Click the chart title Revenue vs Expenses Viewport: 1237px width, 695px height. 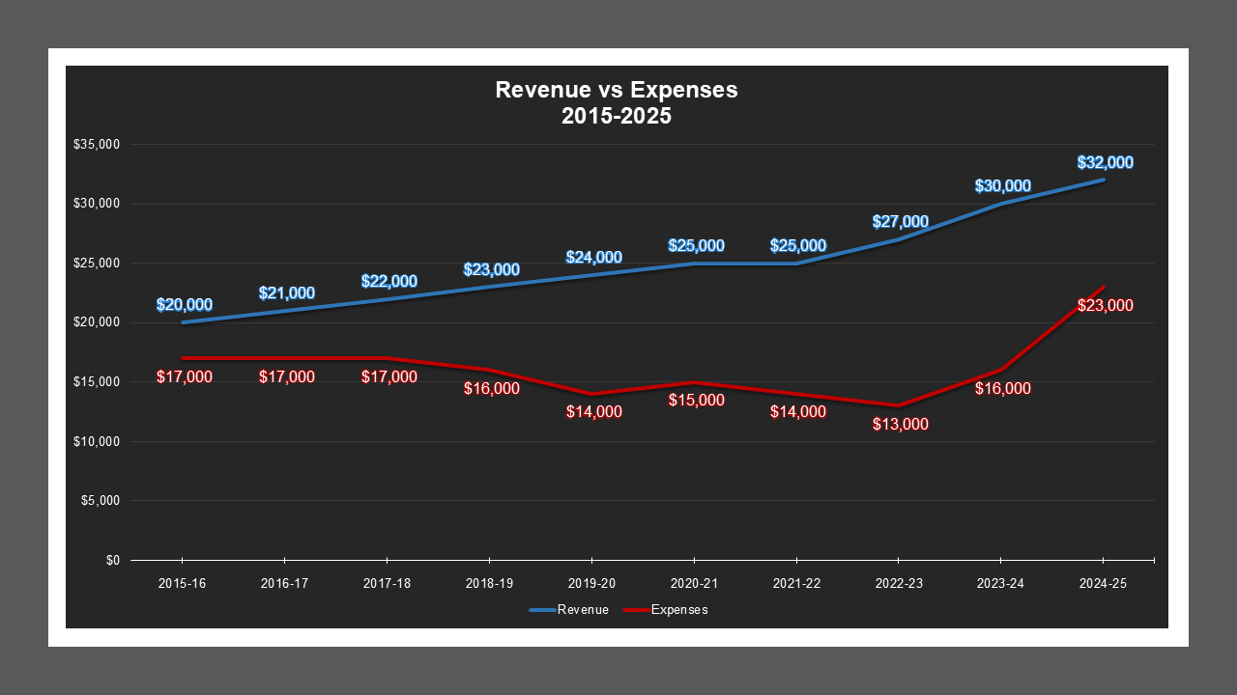[x=616, y=90]
